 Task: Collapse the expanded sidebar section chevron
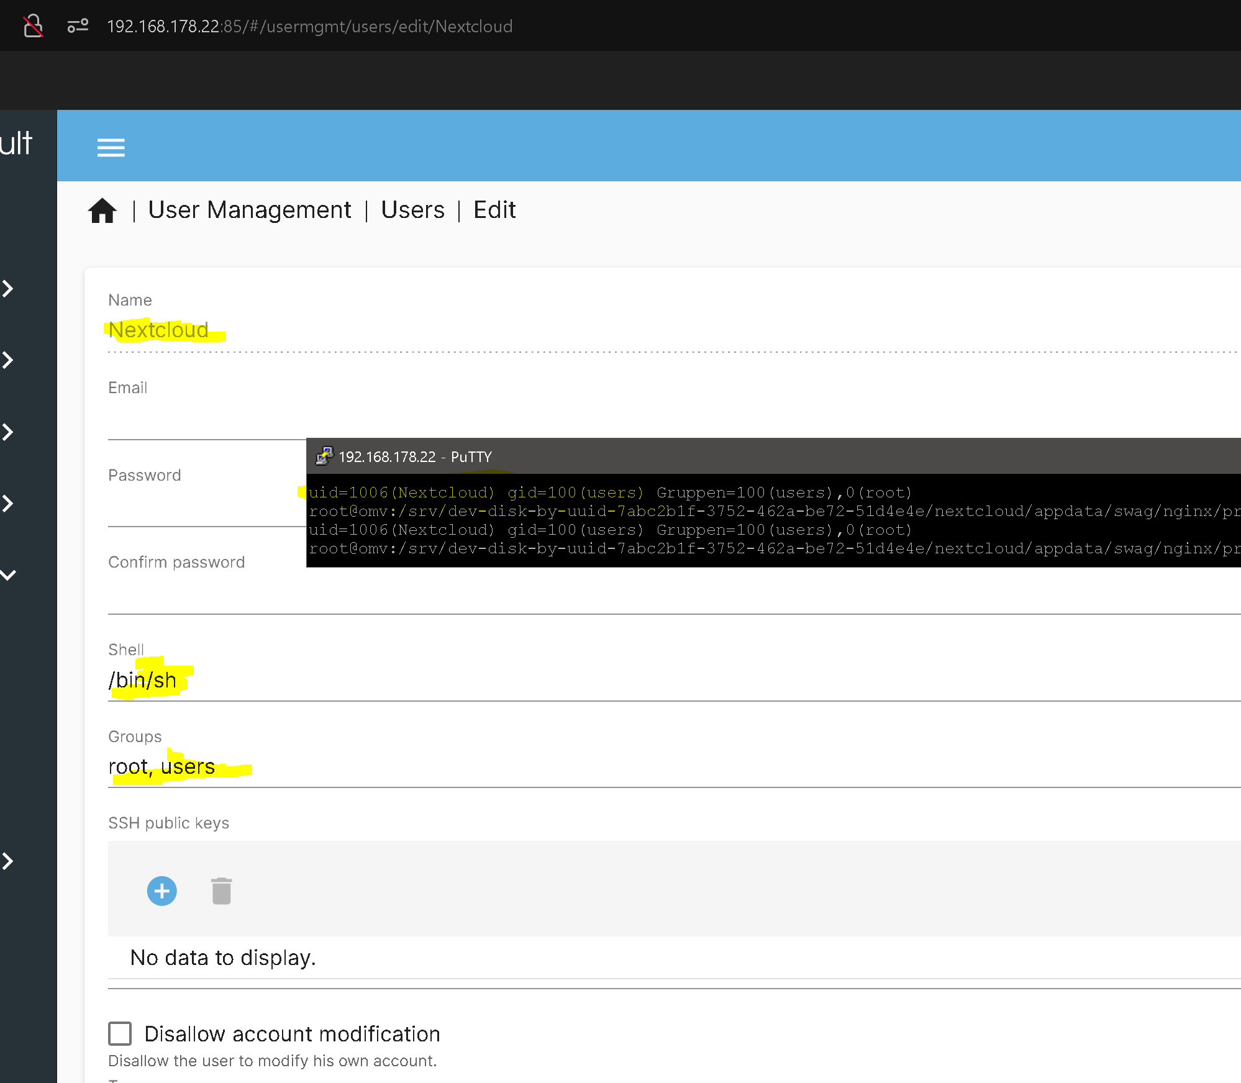coord(8,575)
